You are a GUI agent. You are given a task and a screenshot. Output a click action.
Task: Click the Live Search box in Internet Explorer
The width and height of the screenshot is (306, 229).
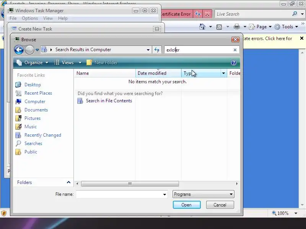click(253, 14)
